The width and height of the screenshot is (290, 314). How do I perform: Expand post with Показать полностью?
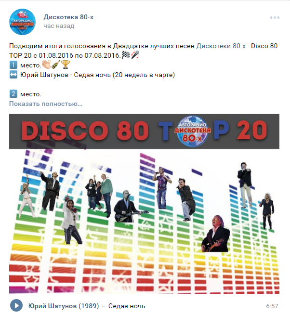coord(46,104)
